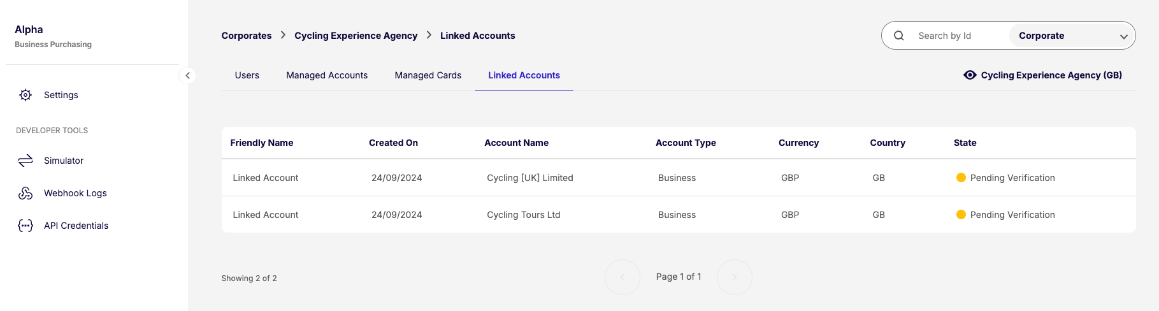Click the API Credentials icon
Screen dimensions: 1159x311
click(25, 226)
